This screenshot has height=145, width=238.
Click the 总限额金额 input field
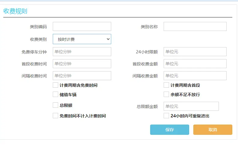pos(191,106)
